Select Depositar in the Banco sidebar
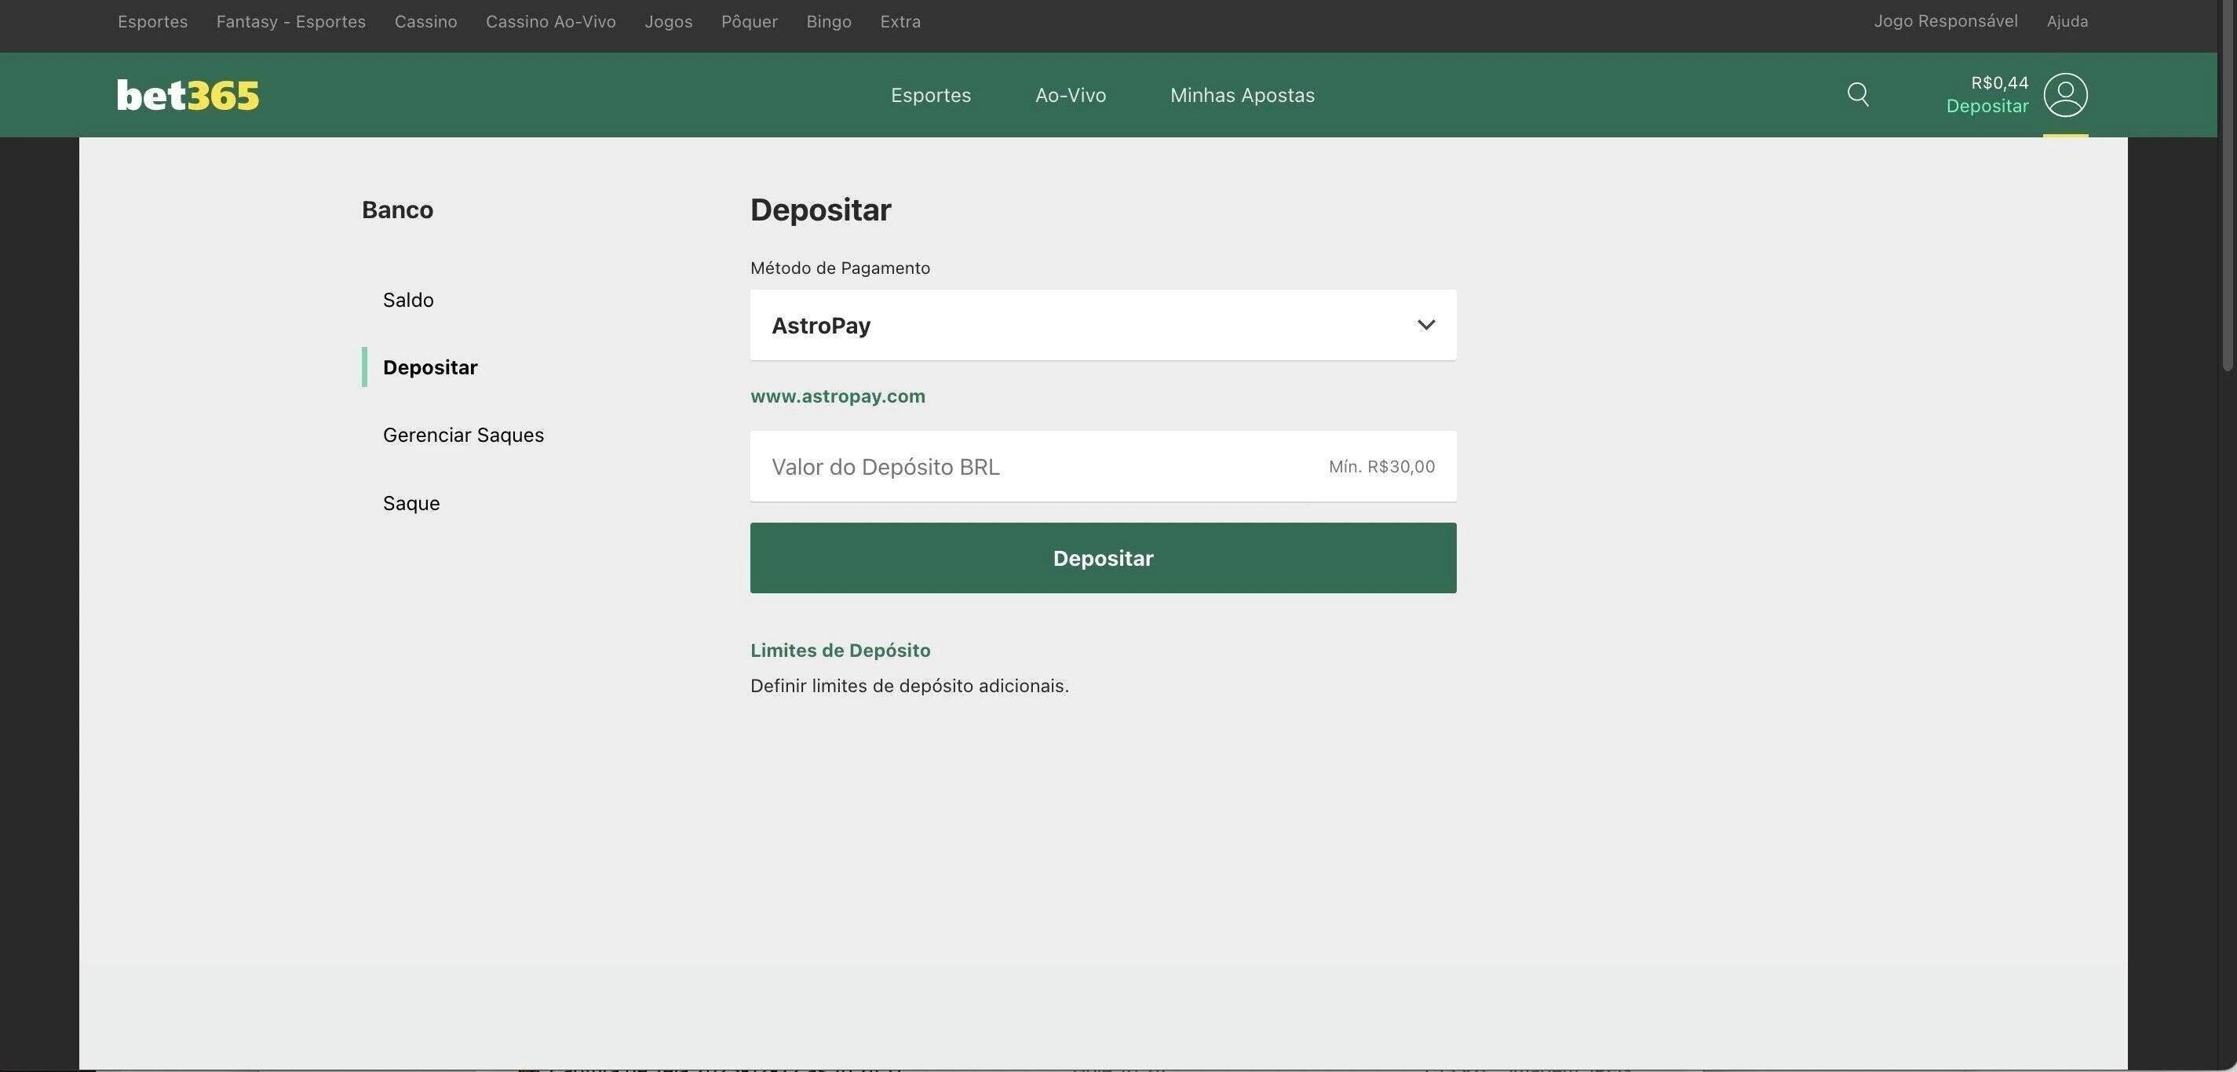The height and width of the screenshot is (1072, 2237). click(430, 367)
